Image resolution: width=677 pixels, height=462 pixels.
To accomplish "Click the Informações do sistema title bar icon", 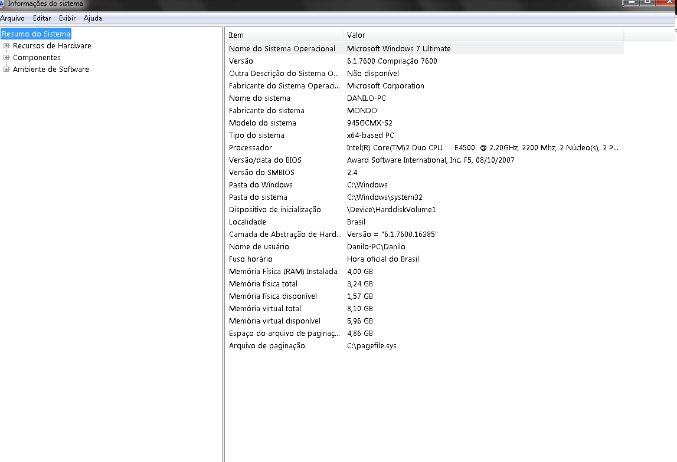I will pyautogui.click(x=3, y=4).
